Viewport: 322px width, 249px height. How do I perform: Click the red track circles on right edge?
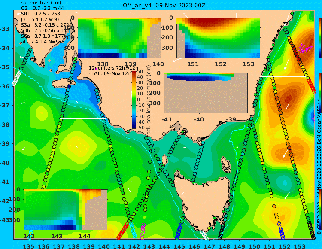pyautogui.click(x=312, y=86)
